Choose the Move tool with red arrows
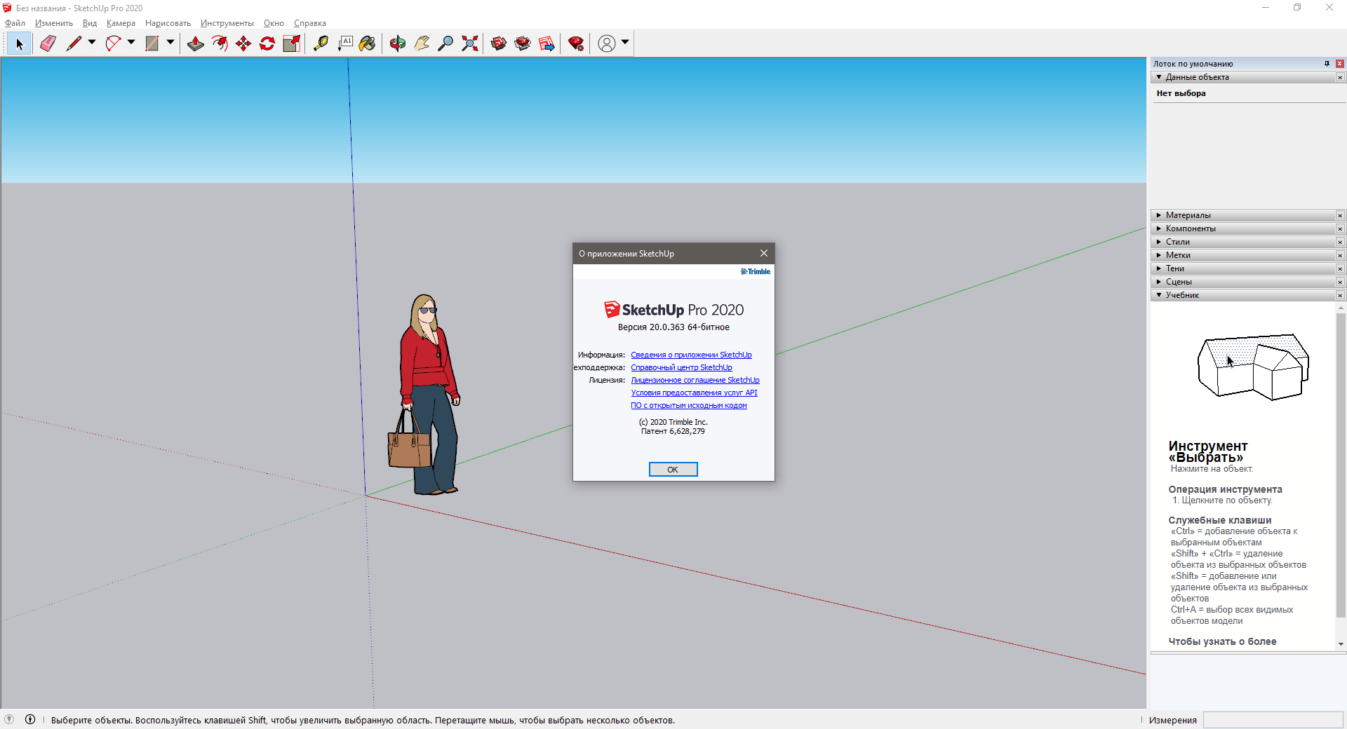 (x=243, y=43)
